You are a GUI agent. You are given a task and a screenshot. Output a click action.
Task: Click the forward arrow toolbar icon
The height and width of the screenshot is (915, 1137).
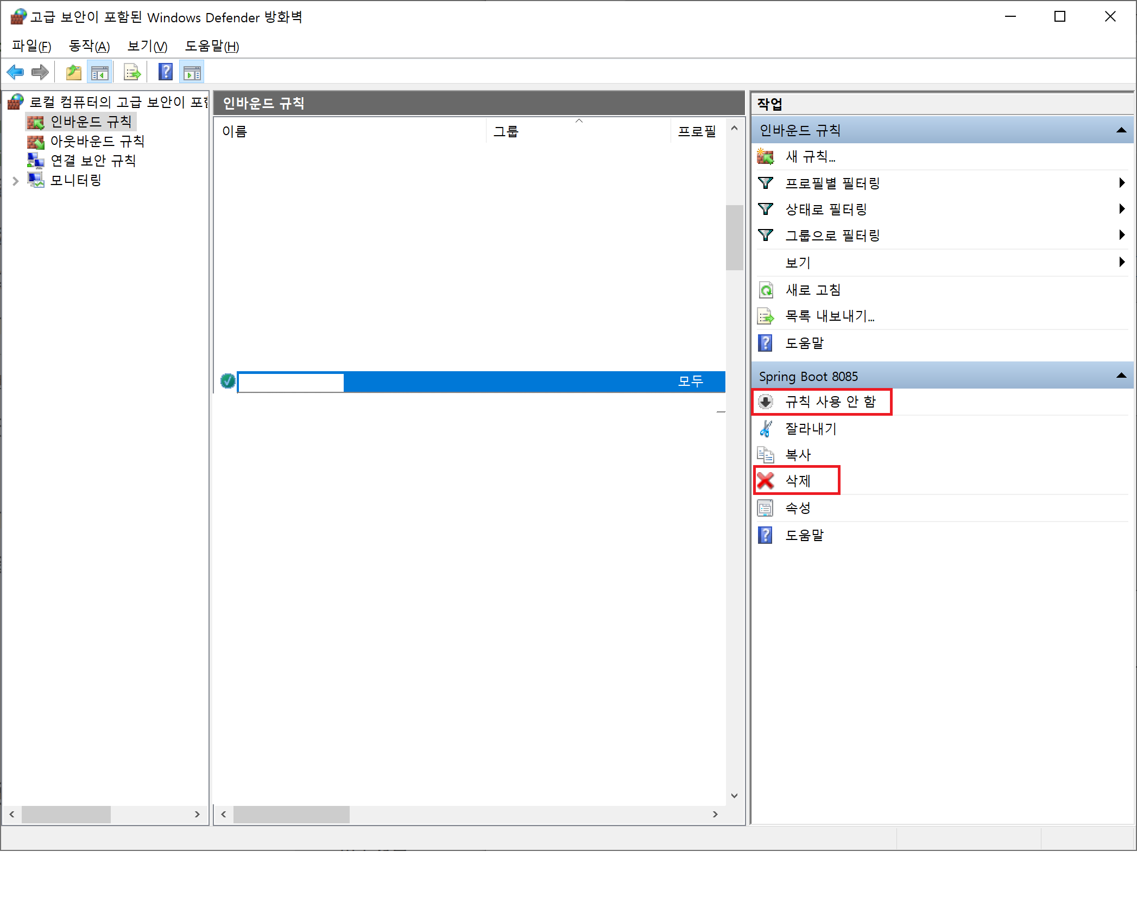[x=40, y=72]
